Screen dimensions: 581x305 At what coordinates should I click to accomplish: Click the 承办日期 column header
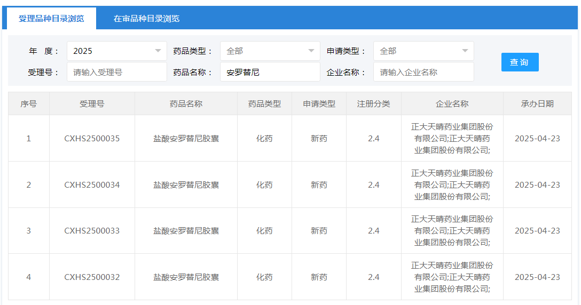[x=537, y=104]
